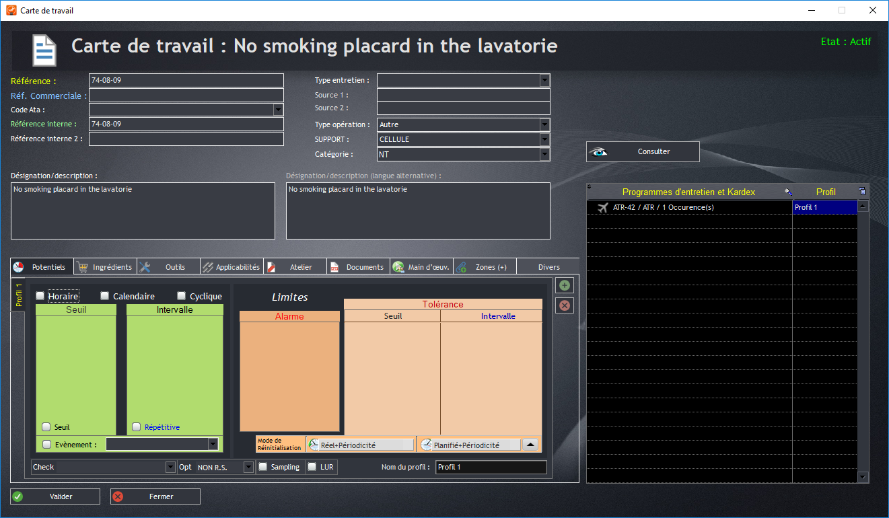Viewport: 889px width, 518px height.
Task: Choose Planifié+Périodicité reset mode
Action: [470, 445]
